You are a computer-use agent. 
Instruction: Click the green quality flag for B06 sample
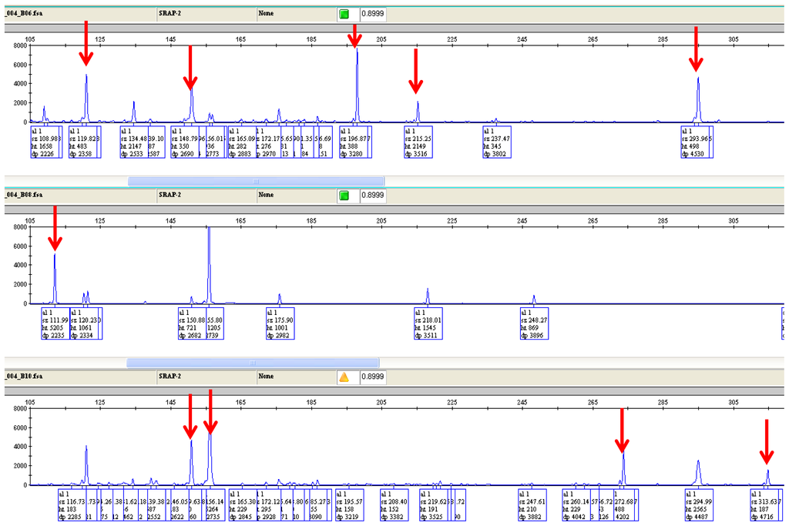(x=344, y=14)
